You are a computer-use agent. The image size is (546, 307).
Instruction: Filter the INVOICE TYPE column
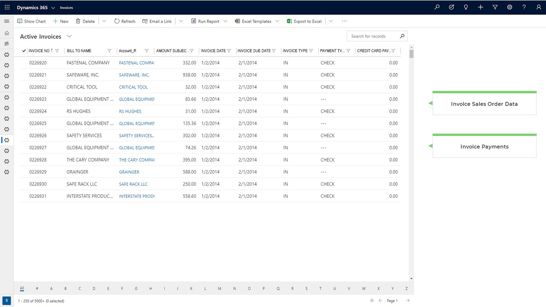pyautogui.click(x=311, y=51)
